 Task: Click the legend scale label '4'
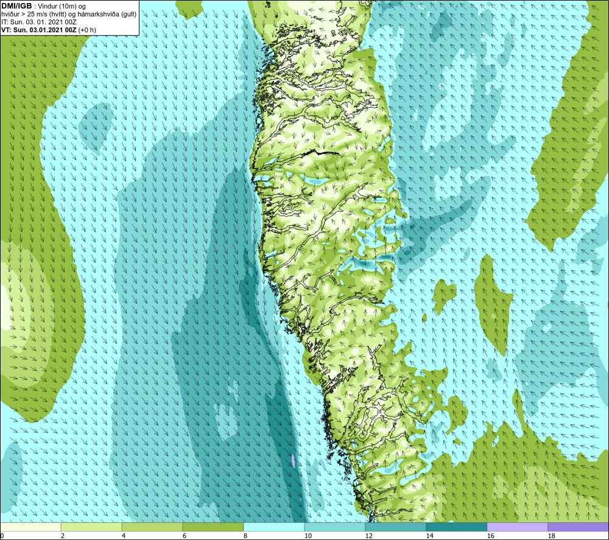(x=124, y=536)
